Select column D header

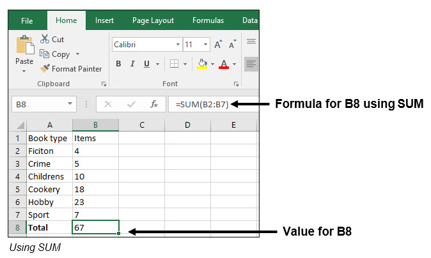click(187, 125)
